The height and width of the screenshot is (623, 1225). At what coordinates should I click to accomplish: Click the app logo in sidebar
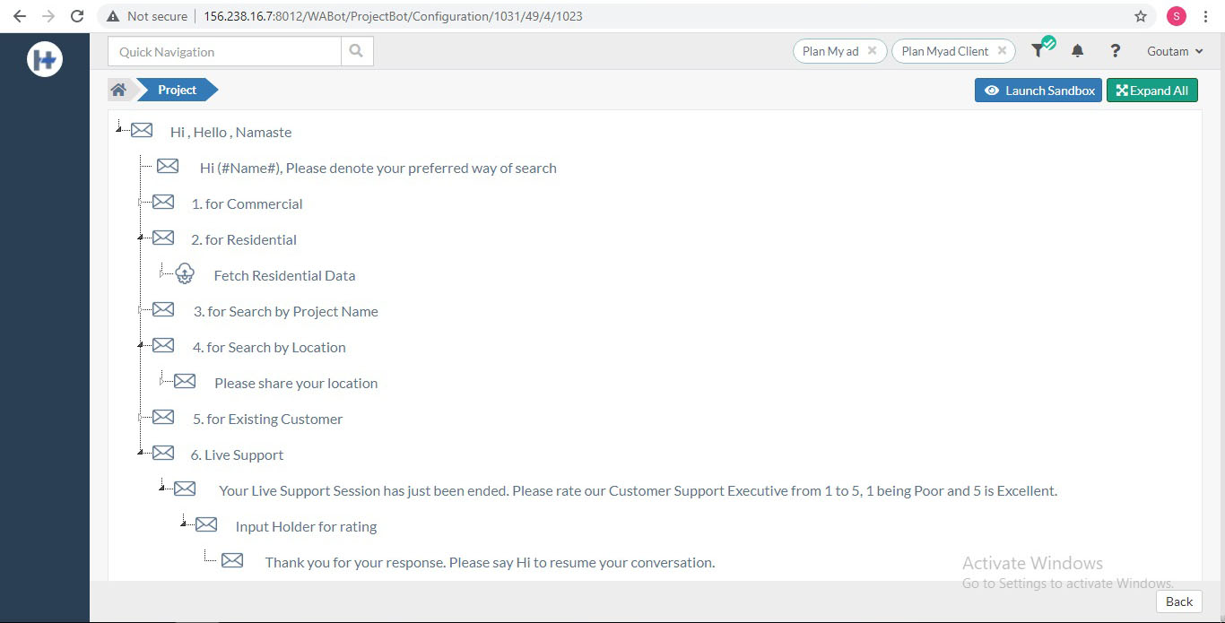point(44,59)
